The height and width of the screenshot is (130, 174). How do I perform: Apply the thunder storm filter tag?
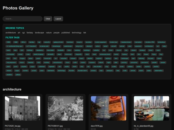(x=82, y=71)
